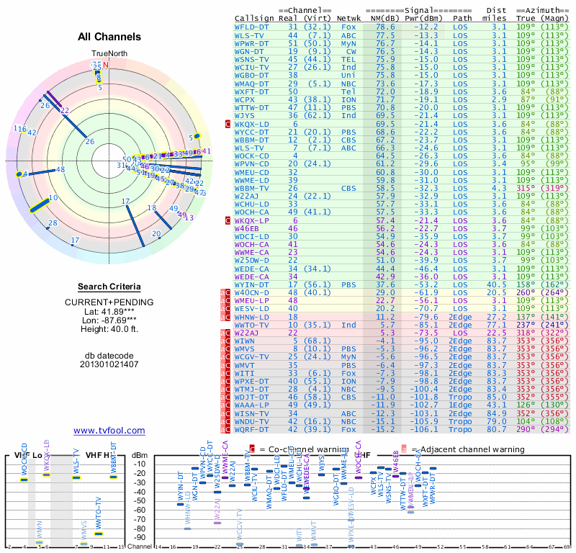Screen dimensions: 576x553
Task: Click the warning flag beside W40CN-D
Action: click(225, 293)
